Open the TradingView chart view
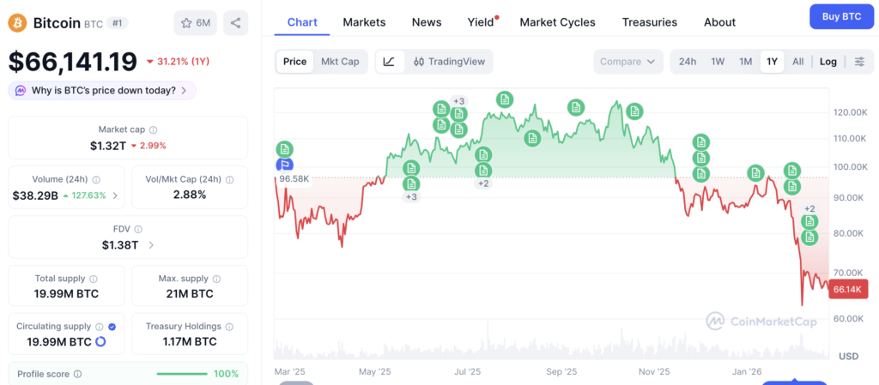 (449, 62)
